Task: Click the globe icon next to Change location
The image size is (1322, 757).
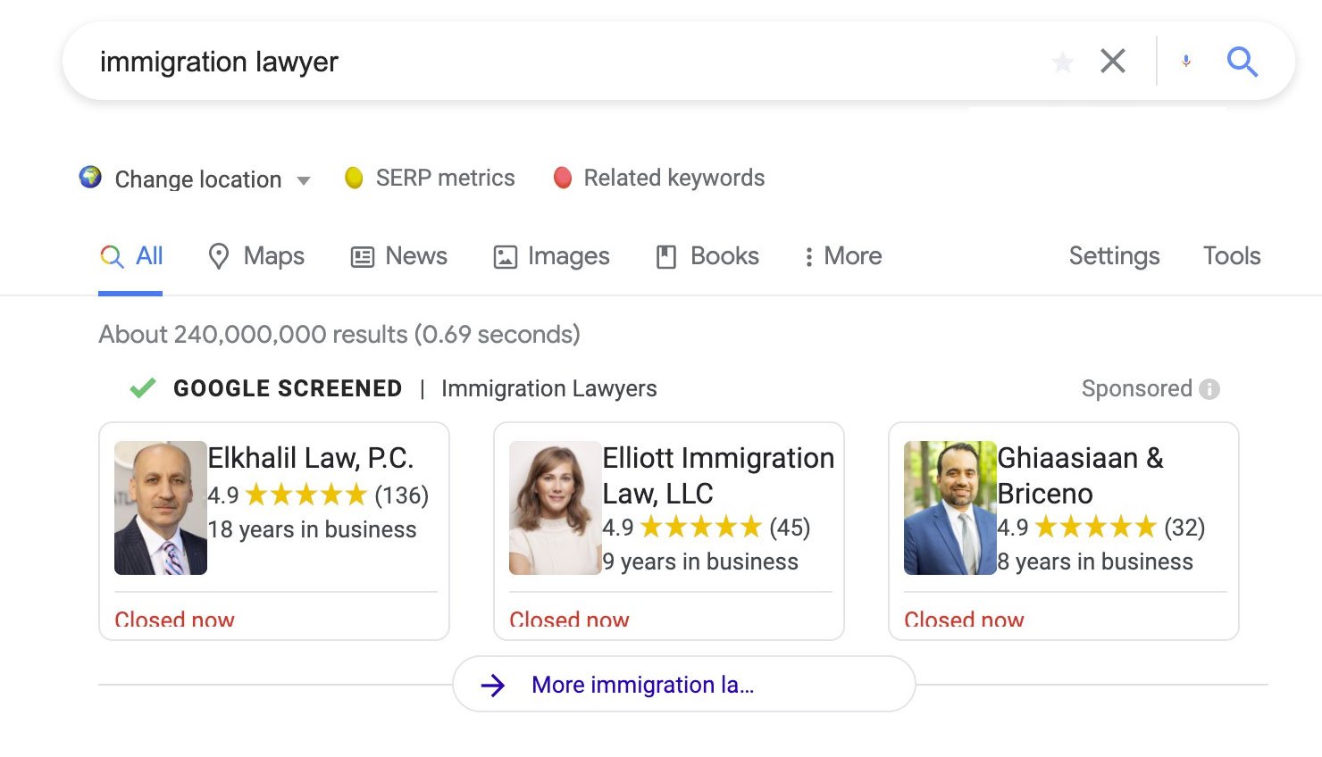Action: click(88, 178)
